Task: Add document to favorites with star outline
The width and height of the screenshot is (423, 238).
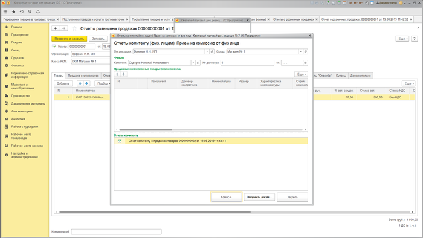Action: (x=74, y=28)
